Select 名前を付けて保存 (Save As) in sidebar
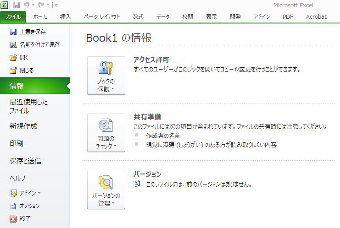Viewport: 340px width, 228px height. pyautogui.click(x=35, y=45)
